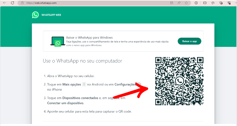The image size is (237, 126).
Task: Click the browser back arrow
Action: pos(5,3)
